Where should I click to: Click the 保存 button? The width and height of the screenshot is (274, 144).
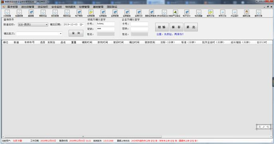[176, 27]
